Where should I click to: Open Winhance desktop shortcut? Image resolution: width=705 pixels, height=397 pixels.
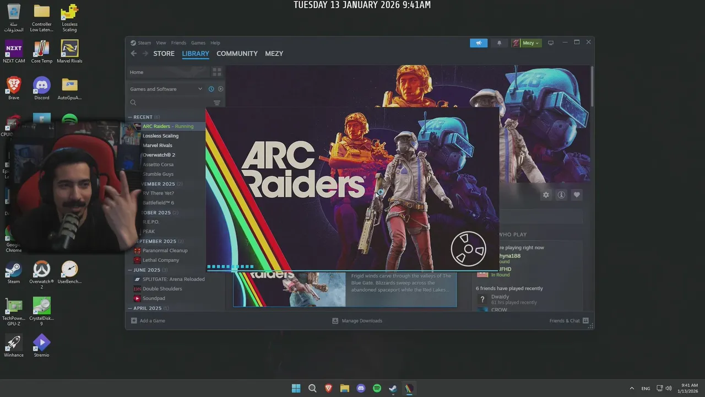(x=14, y=346)
